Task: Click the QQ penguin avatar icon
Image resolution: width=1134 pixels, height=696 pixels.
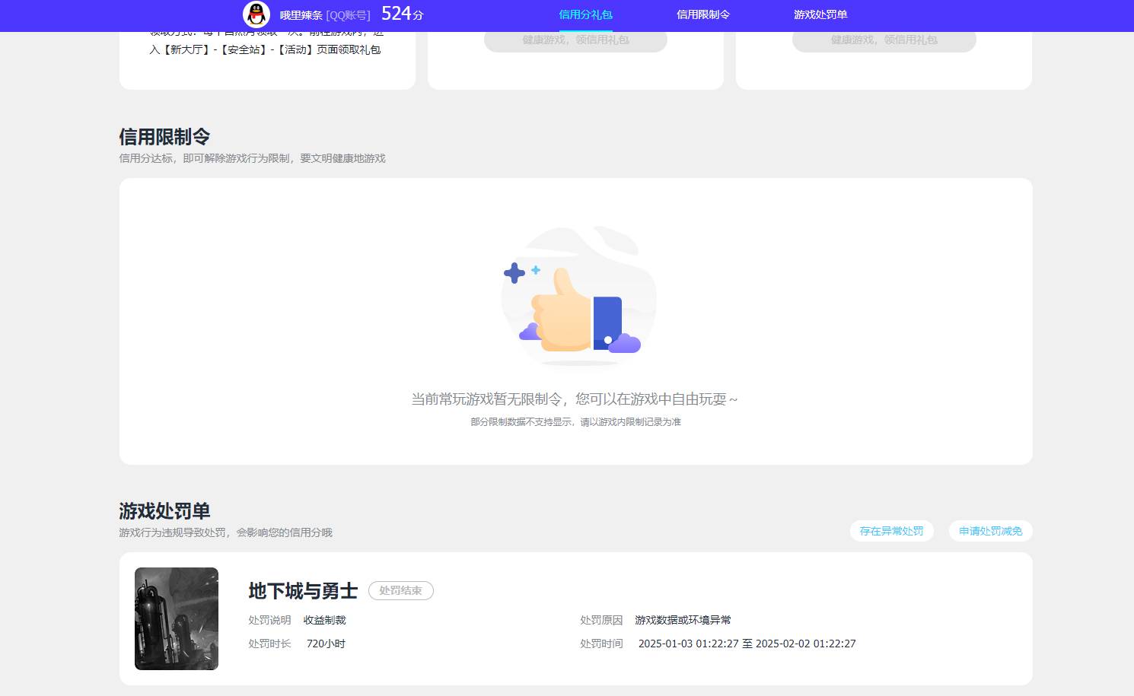Action: point(256,14)
